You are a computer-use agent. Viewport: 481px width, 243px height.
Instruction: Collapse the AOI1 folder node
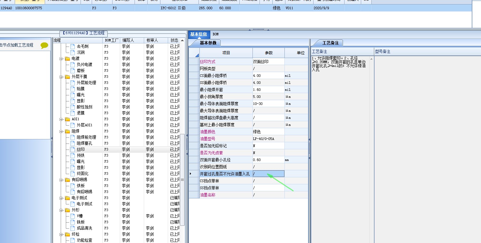coord(61,119)
